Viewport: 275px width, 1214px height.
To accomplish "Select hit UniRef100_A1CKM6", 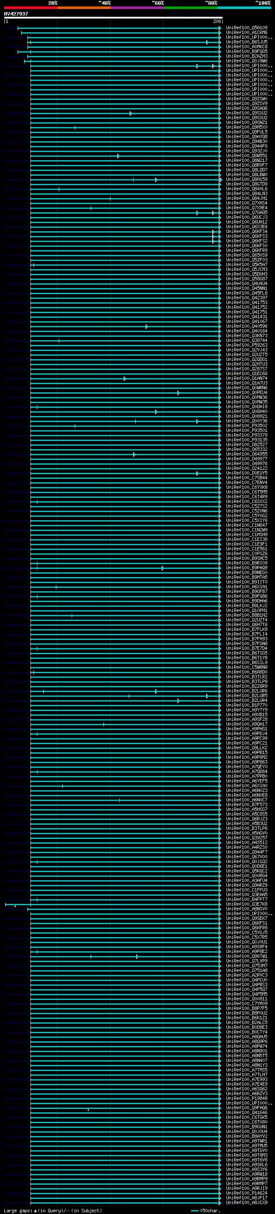I will pos(246,33).
